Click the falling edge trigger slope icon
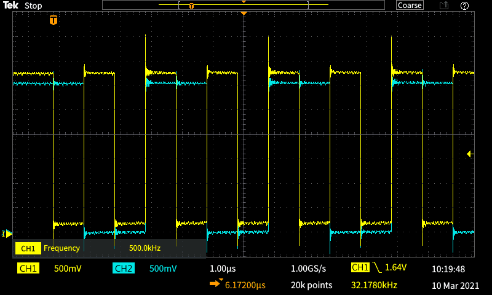492x295 pixels. click(x=376, y=268)
